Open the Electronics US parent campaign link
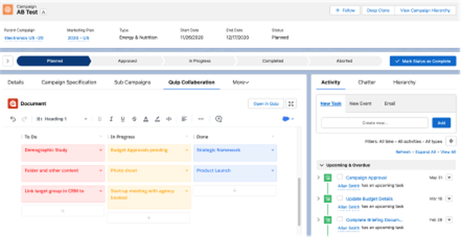The image size is (461, 237). point(24,38)
